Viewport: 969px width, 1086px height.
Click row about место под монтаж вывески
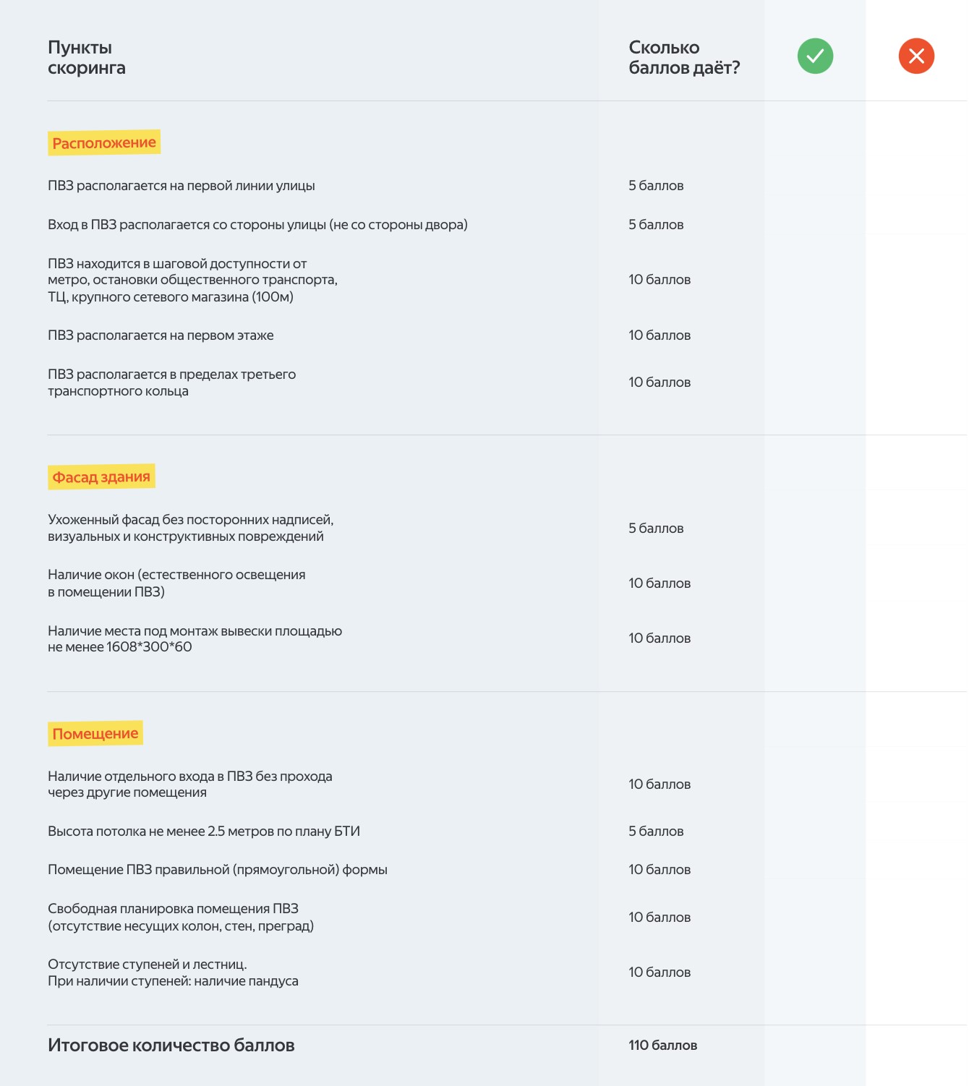(x=195, y=638)
